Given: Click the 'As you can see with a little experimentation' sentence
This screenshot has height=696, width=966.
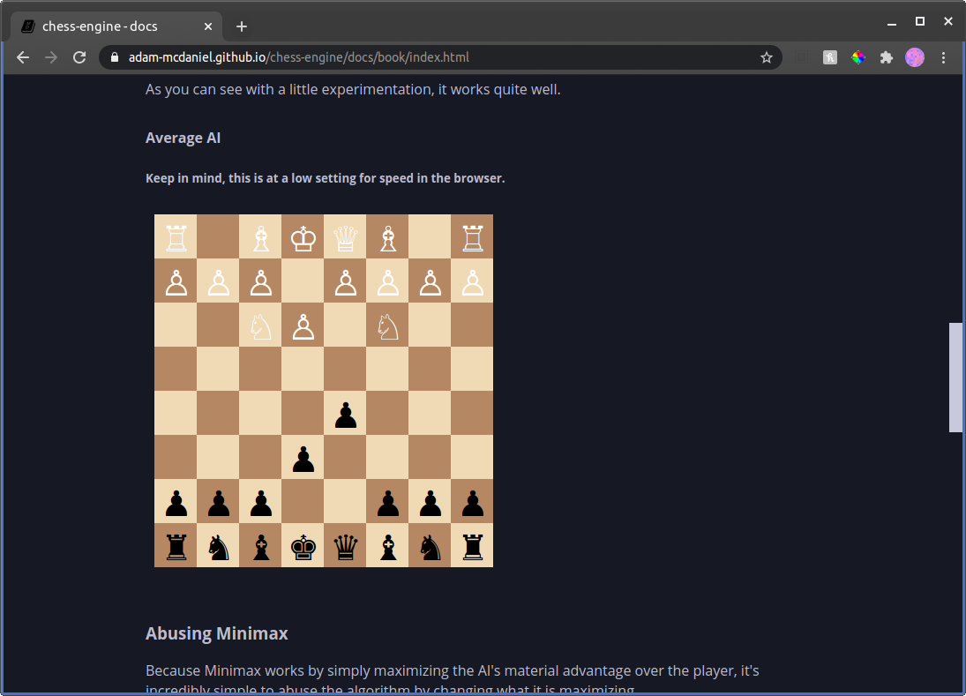Looking at the screenshot, I should (x=353, y=89).
